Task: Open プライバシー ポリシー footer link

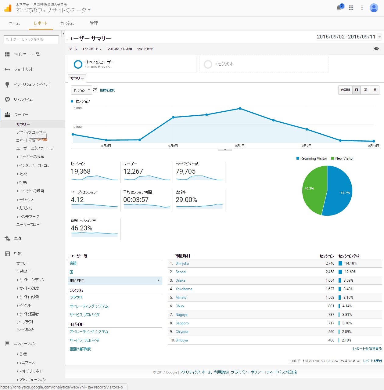Action: coord(247,372)
